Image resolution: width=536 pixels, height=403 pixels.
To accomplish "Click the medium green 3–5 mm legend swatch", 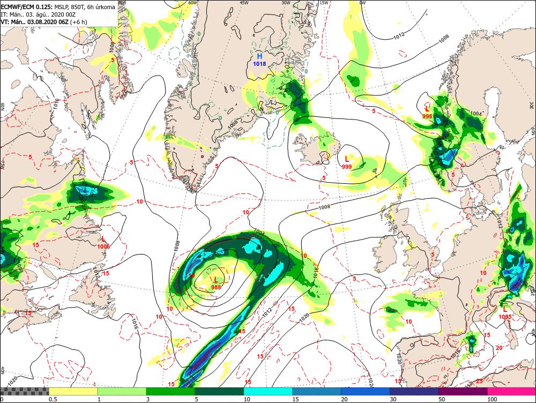I will (x=170, y=391).
